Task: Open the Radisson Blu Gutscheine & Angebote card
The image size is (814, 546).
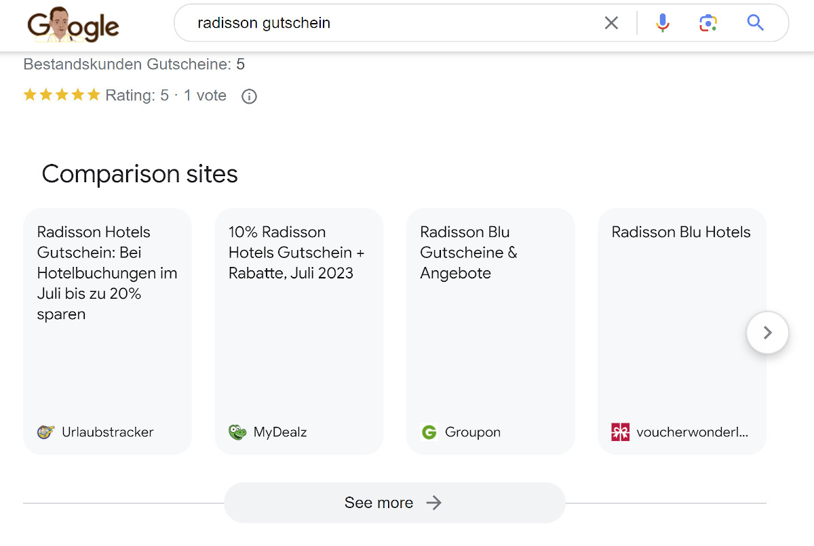Action: point(490,331)
